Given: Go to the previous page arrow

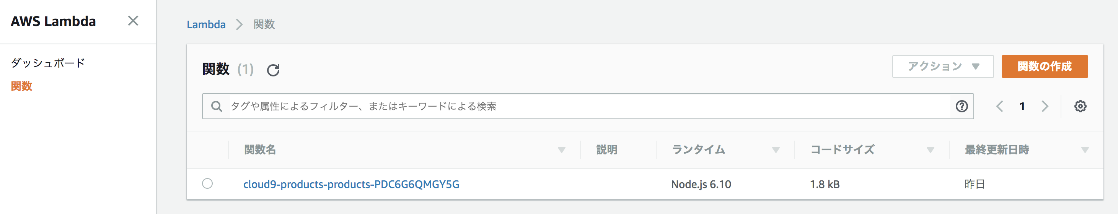Looking at the screenshot, I should pyautogui.click(x=999, y=106).
